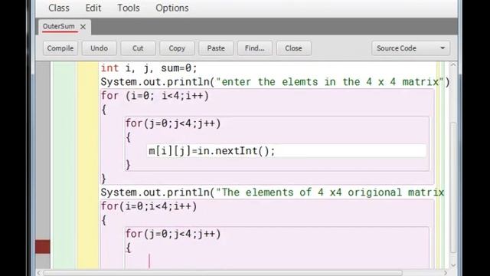This screenshot has height=276, width=490.
Task: Click the last 'for(j=0;j<4;j++)' line
Action: (x=173, y=234)
